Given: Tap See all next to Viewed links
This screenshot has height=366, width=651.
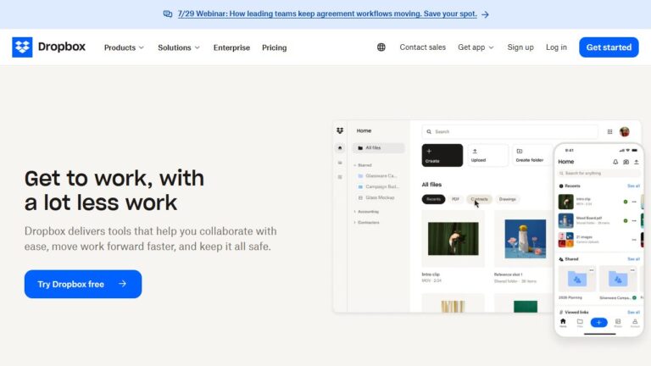Looking at the screenshot, I should pyautogui.click(x=633, y=312).
